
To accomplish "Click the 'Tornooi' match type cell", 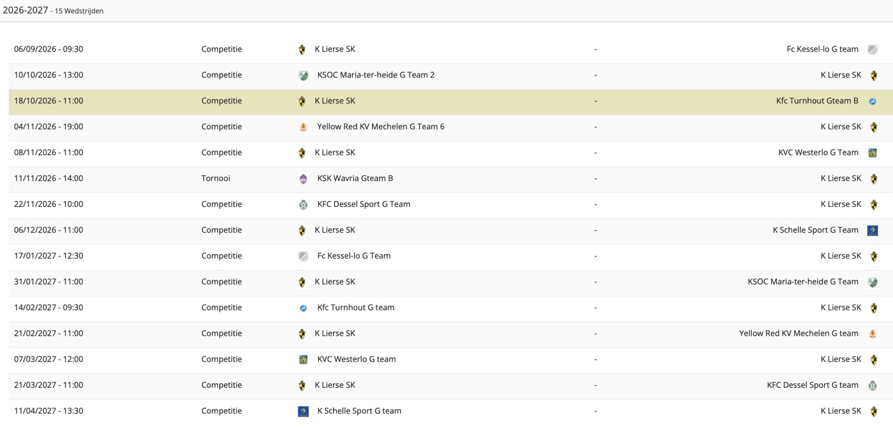I will click(x=216, y=178).
